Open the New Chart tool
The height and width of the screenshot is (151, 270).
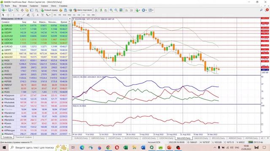coord(3,10)
